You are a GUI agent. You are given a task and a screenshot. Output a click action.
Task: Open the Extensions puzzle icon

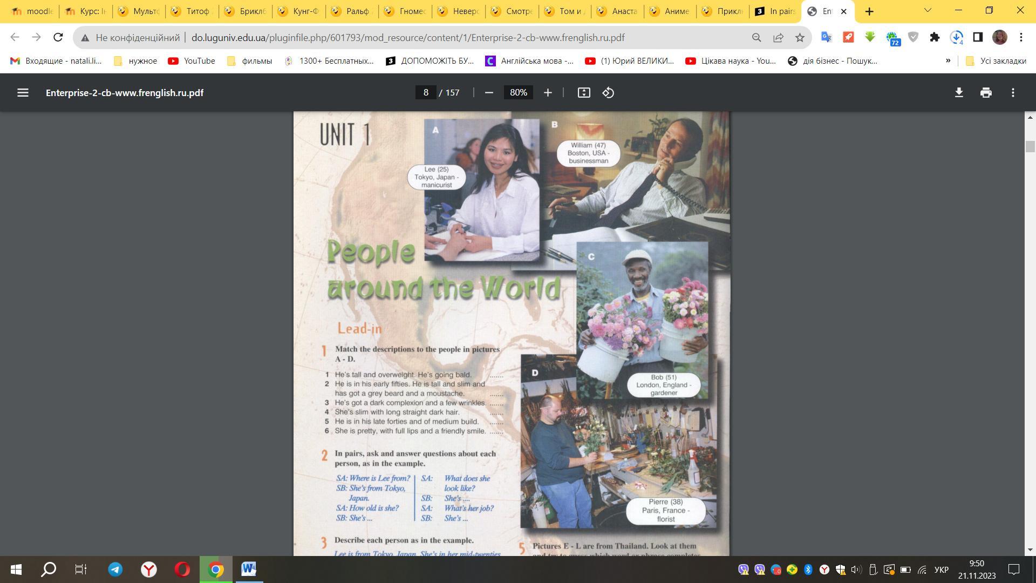(935, 37)
